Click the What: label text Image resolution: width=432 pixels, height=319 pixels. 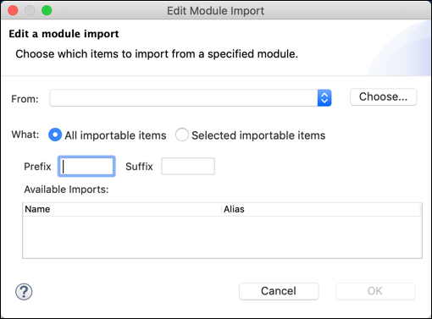(25, 135)
